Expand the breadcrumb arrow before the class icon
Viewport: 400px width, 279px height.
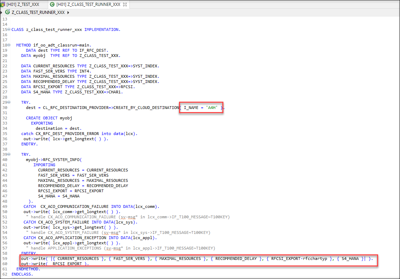coord(1,12)
